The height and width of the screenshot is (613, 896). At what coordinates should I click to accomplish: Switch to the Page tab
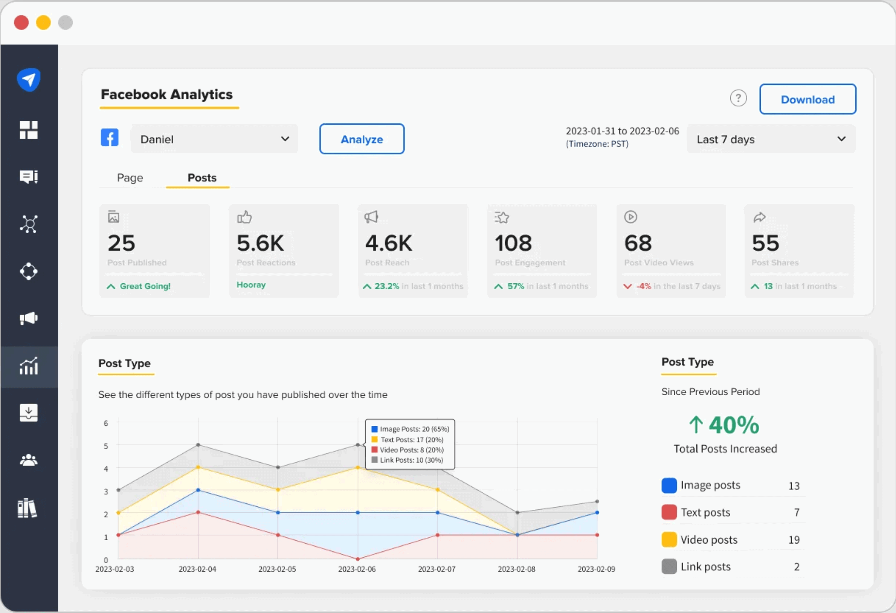[130, 178]
